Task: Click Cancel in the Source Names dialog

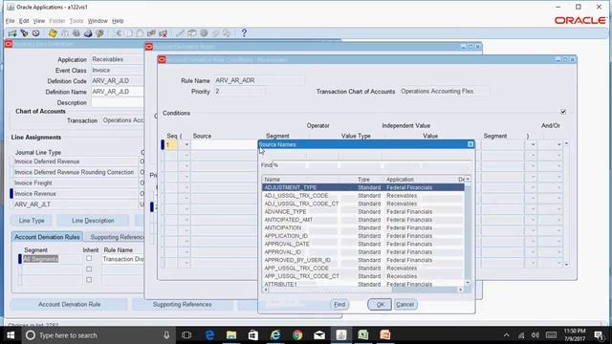Action: [404, 304]
